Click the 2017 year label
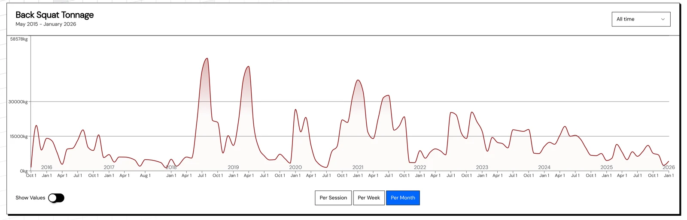Image resolution: width=687 pixels, height=220 pixels. (109, 167)
